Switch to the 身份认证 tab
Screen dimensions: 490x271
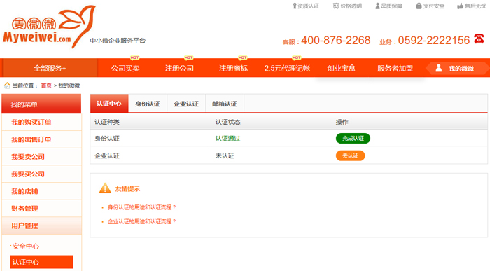click(148, 104)
